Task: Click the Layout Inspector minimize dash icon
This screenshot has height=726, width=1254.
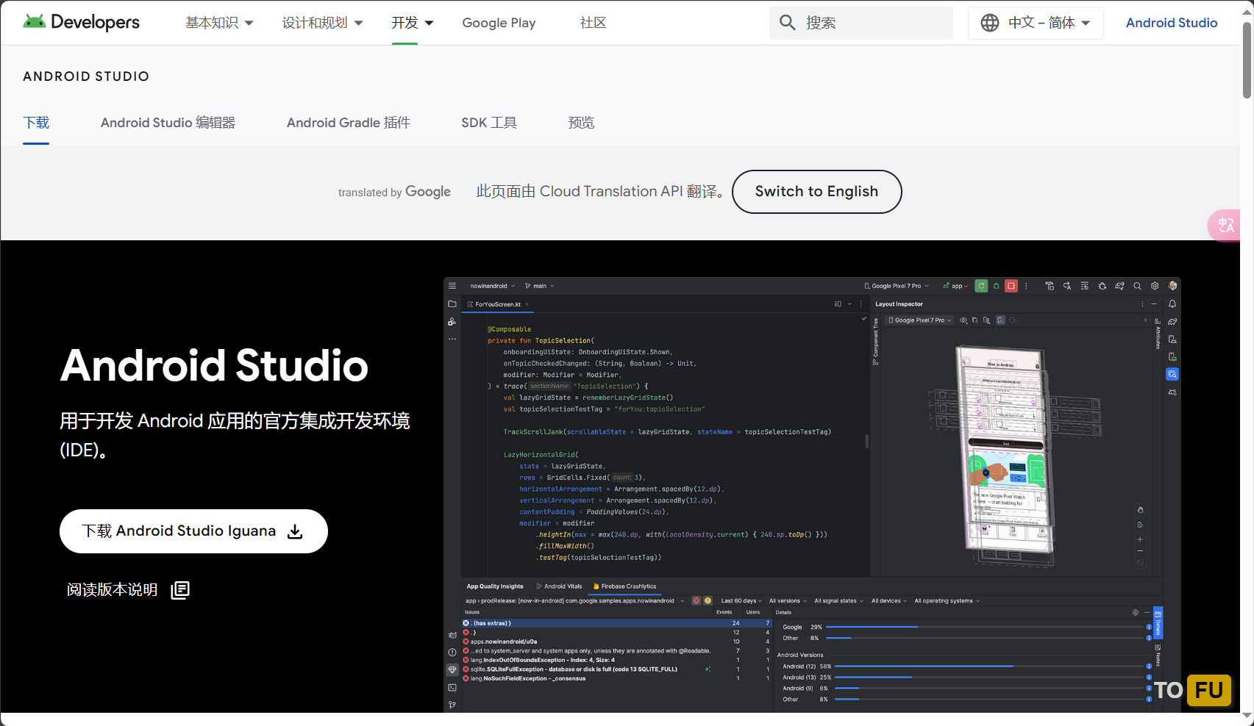Action: tap(1154, 303)
